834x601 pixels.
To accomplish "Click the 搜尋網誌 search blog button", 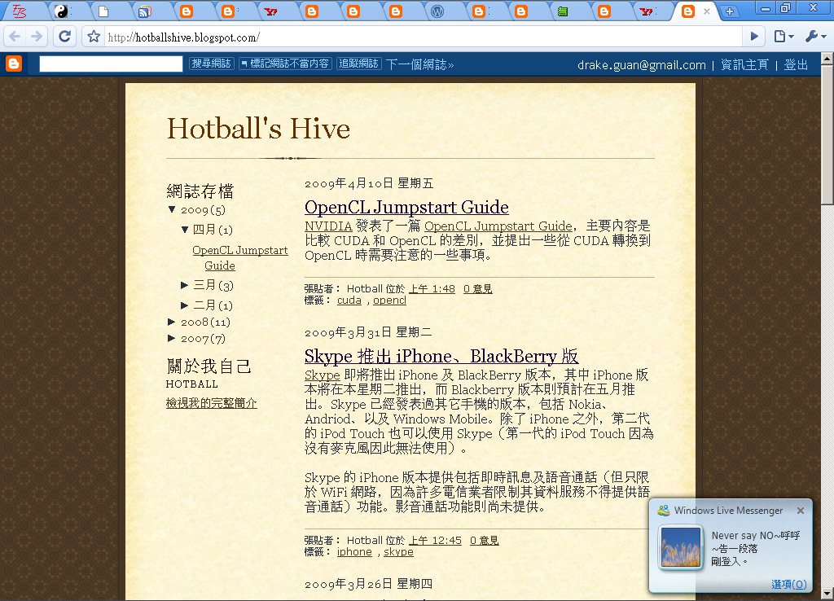I will pos(211,64).
